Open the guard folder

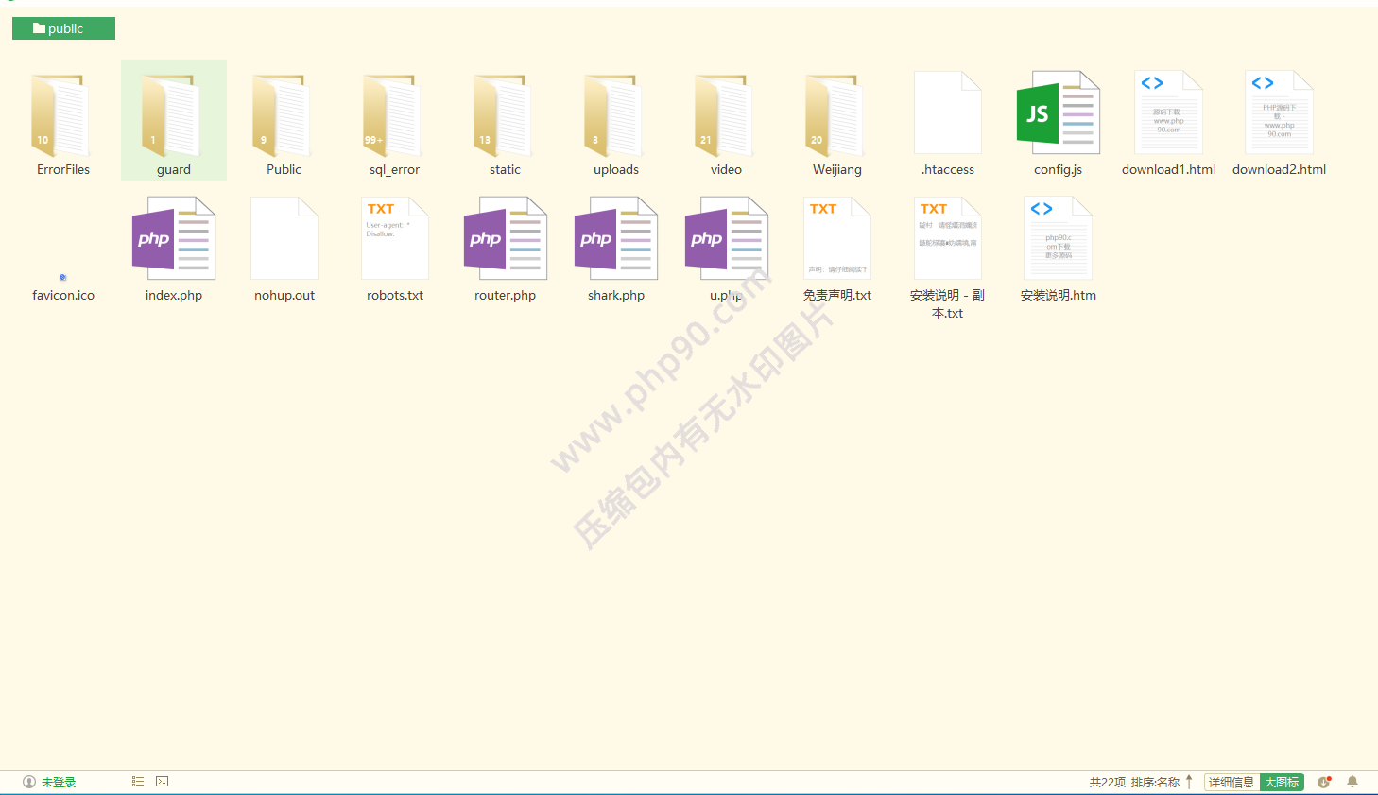point(173,117)
